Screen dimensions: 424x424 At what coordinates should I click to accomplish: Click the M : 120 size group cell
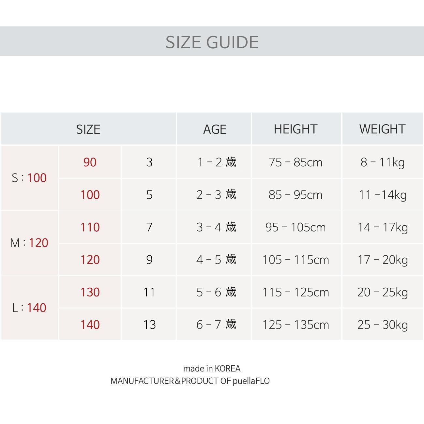(x=29, y=243)
